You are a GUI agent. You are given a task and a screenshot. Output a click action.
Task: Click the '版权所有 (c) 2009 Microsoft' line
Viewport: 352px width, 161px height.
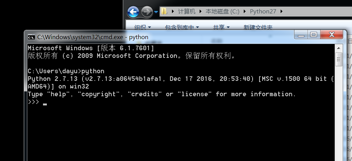point(132,56)
